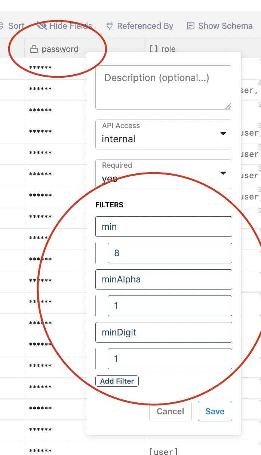This screenshot has height=455, width=261.
Task: Click the lock icon beside the password column
Action: [x=34, y=49]
